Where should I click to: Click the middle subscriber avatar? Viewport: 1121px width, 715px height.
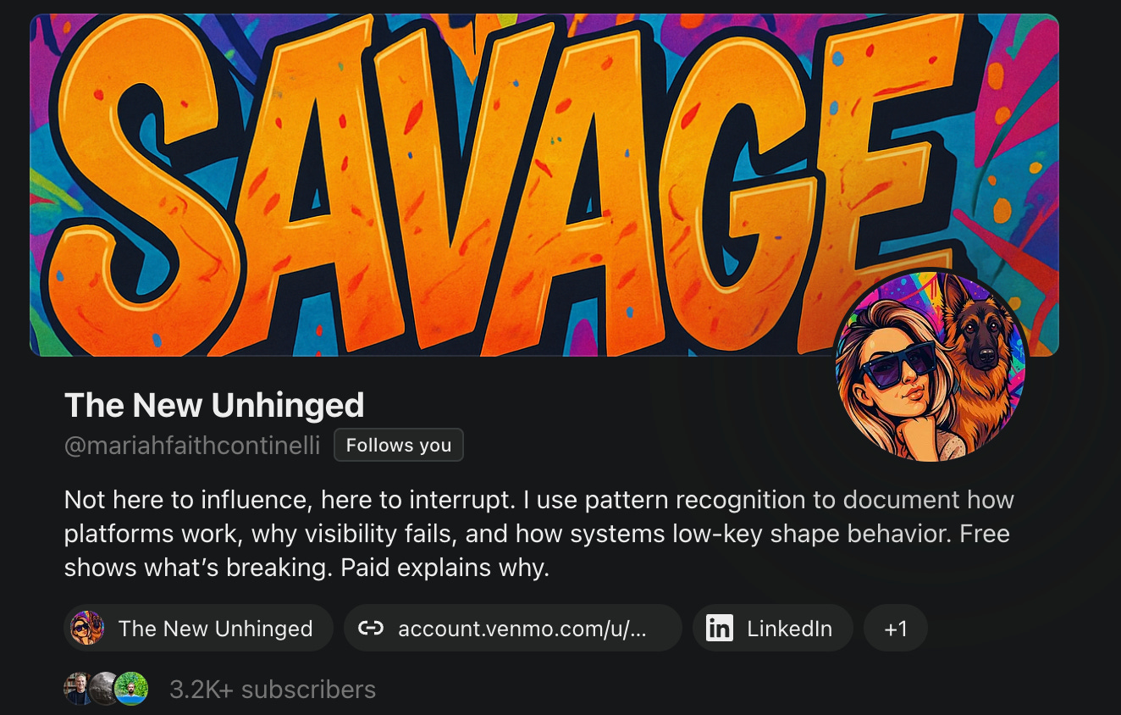tap(105, 689)
